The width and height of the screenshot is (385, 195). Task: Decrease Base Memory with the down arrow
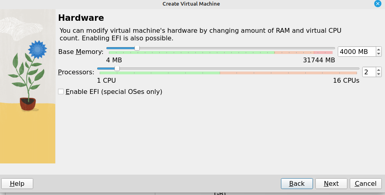click(x=379, y=54)
